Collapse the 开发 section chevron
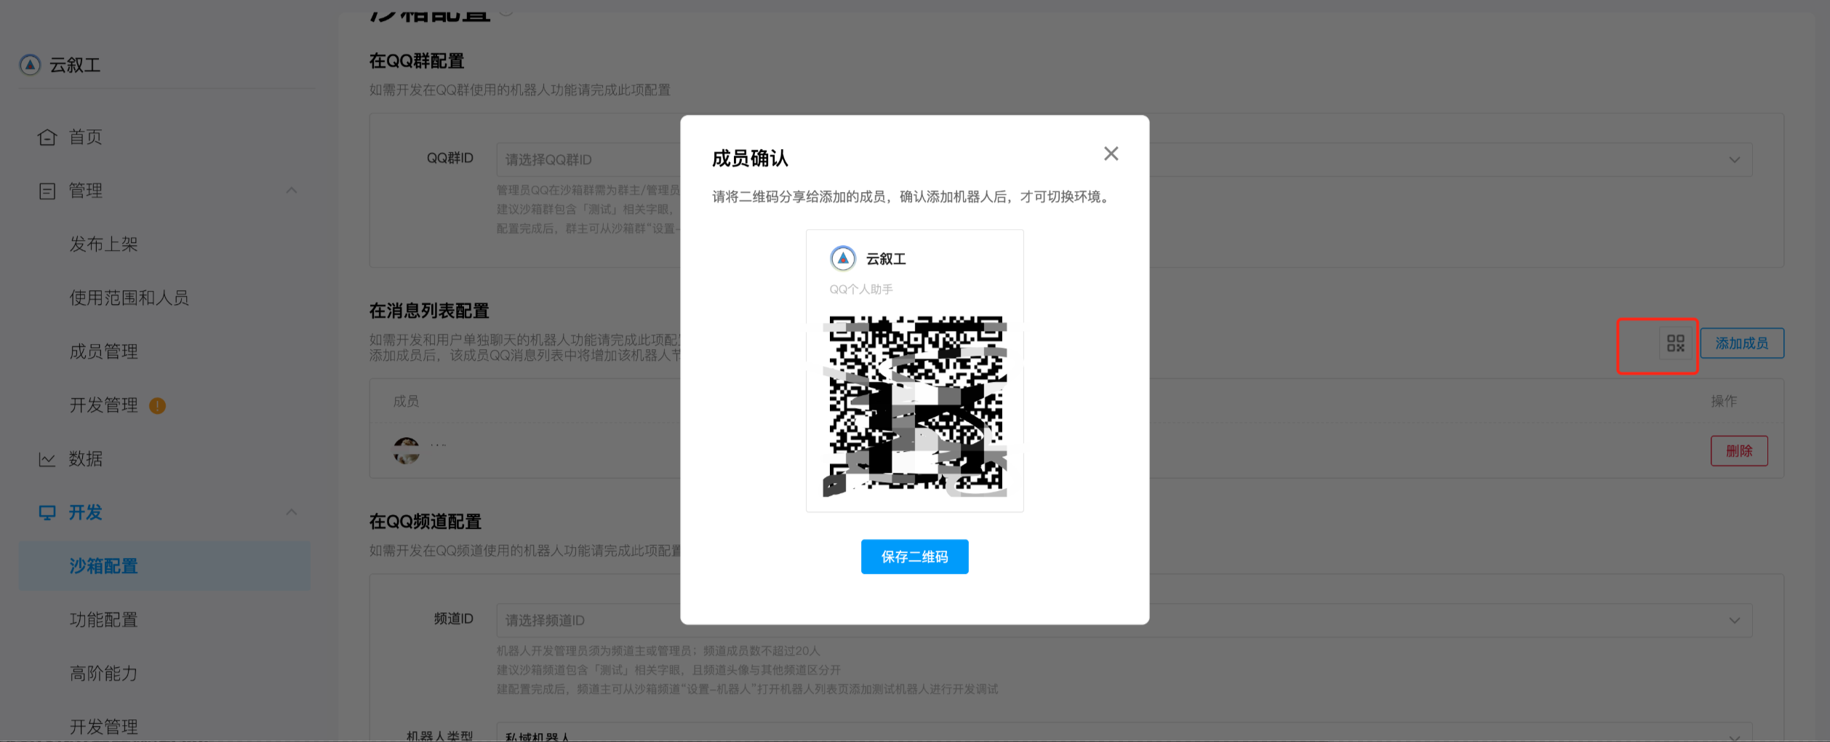Image resolution: width=1830 pixels, height=742 pixels. point(292,512)
